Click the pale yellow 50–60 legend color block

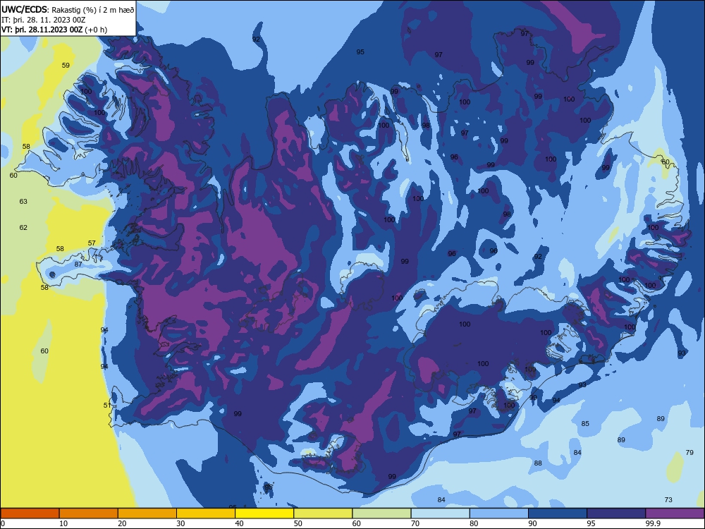click(323, 513)
